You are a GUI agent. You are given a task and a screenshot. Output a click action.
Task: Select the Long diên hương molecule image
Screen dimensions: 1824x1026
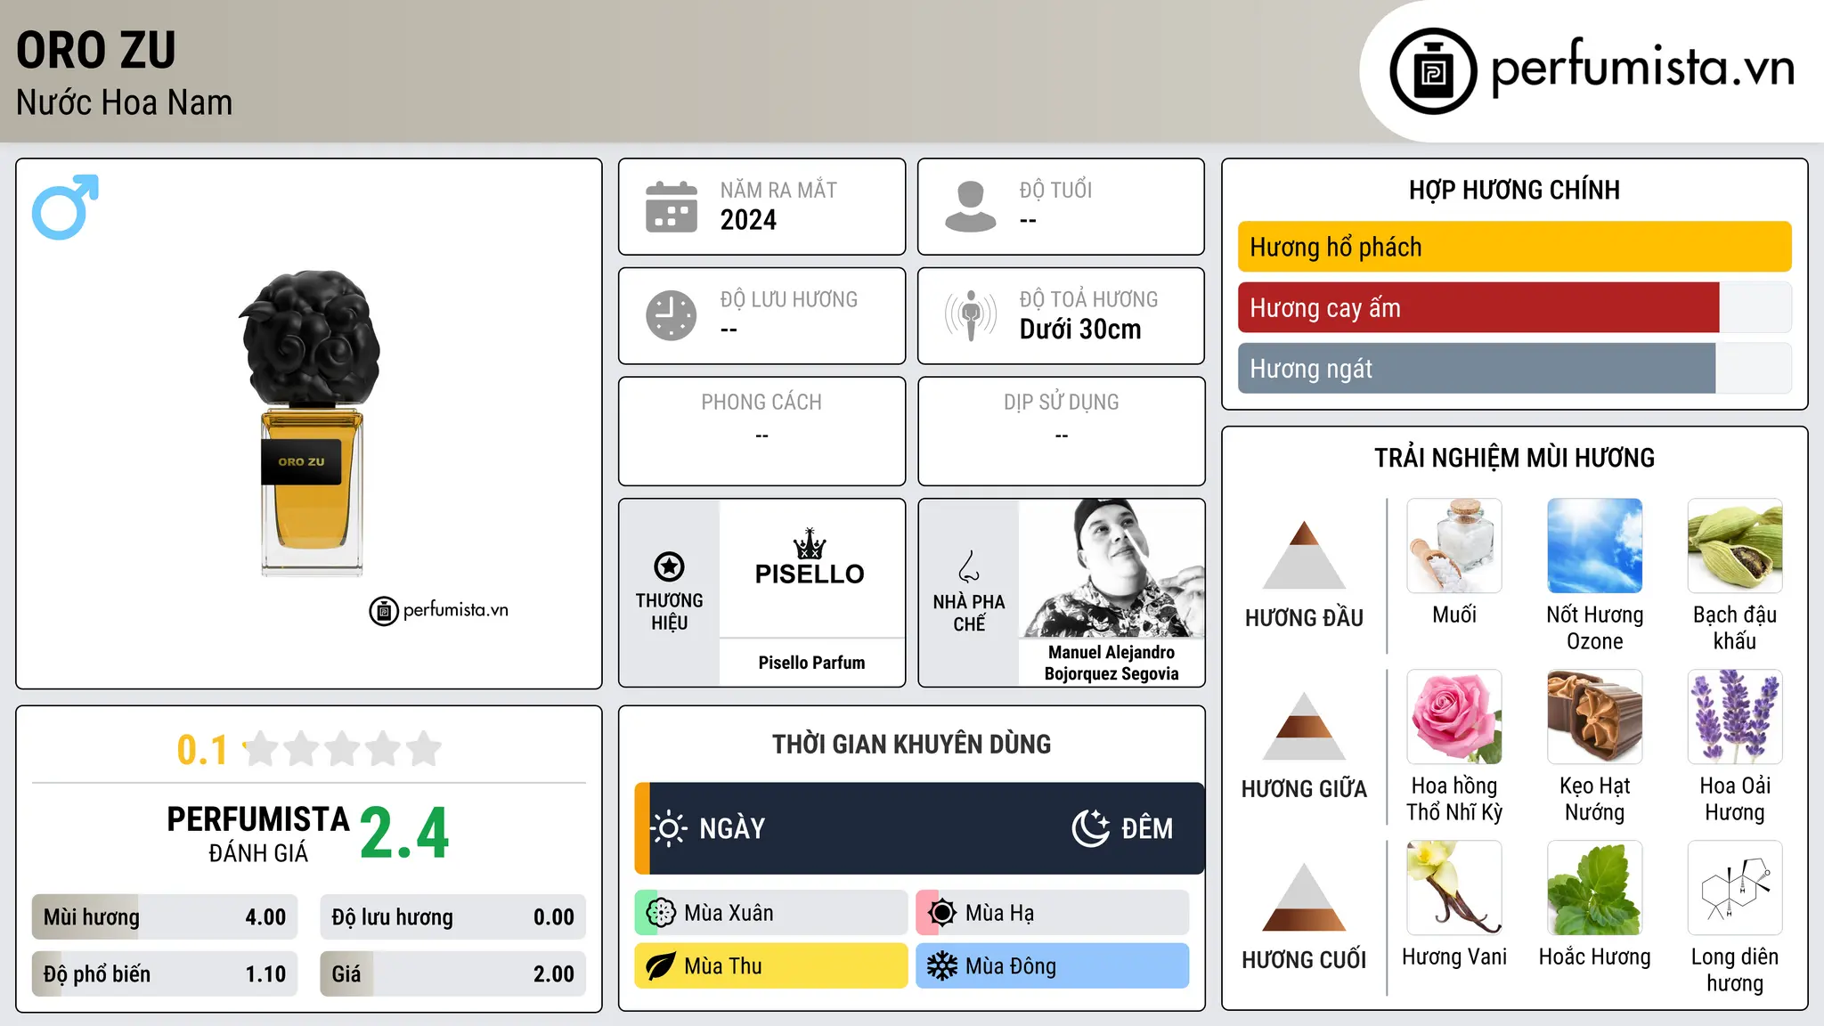point(1735,888)
